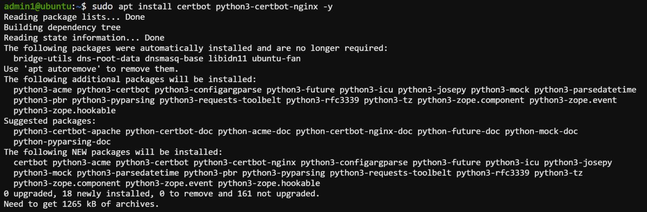This screenshot has height=212, width=647.
Task: Click '18 newly installed' summary line
Action: (162, 193)
